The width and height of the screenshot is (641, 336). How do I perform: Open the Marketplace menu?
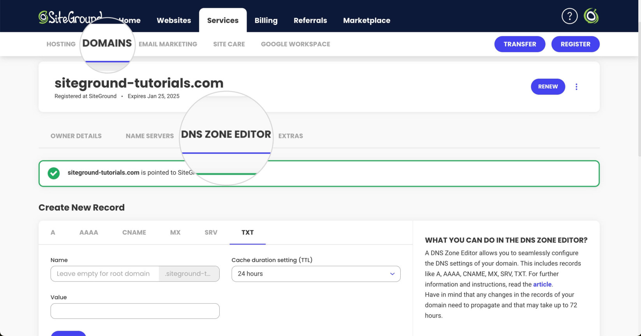tap(366, 20)
